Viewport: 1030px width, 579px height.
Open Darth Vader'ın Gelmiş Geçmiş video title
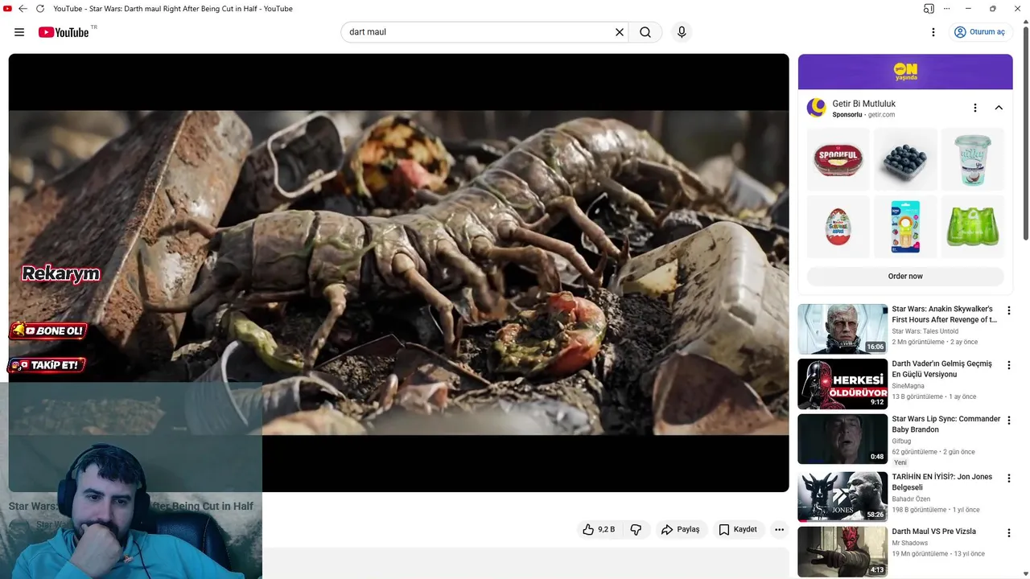pyautogui.click(x=941, y=369)
